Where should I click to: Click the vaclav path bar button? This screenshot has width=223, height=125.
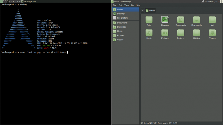tap(151, 11)
